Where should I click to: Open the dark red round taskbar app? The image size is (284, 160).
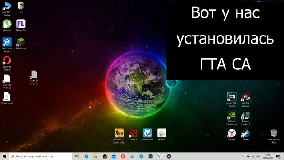point(169,156)
